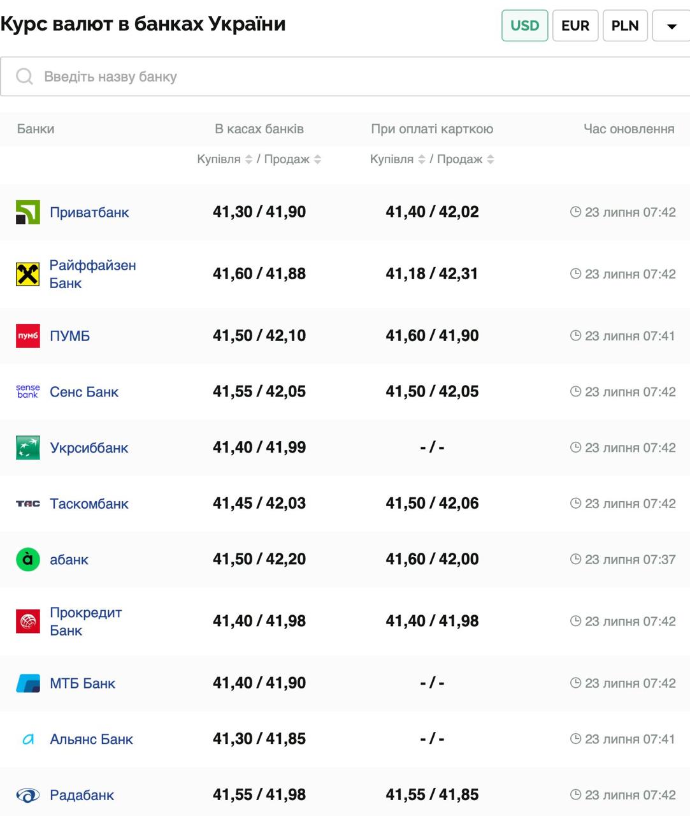Select the USD currency tab
Viewport: 690px width, 816px height.
[x=524, y=25]
